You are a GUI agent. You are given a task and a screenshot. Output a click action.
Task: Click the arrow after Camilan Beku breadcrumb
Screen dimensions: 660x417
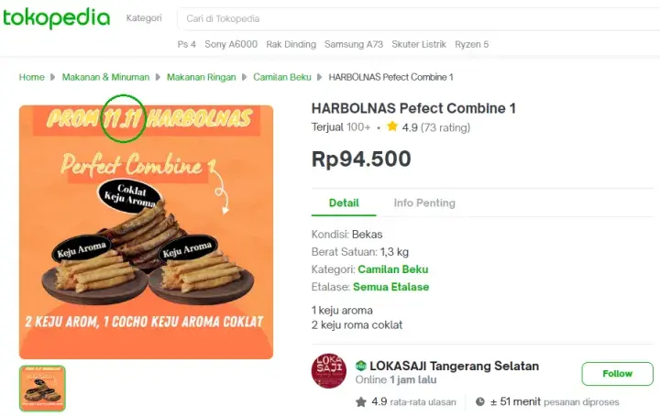pos(320,77)
